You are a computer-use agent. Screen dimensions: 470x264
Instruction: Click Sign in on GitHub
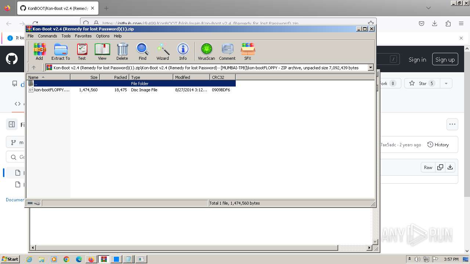click(417, 59)
